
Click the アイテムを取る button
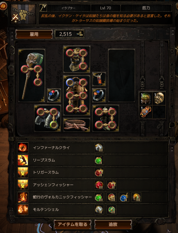click(72, 224)
